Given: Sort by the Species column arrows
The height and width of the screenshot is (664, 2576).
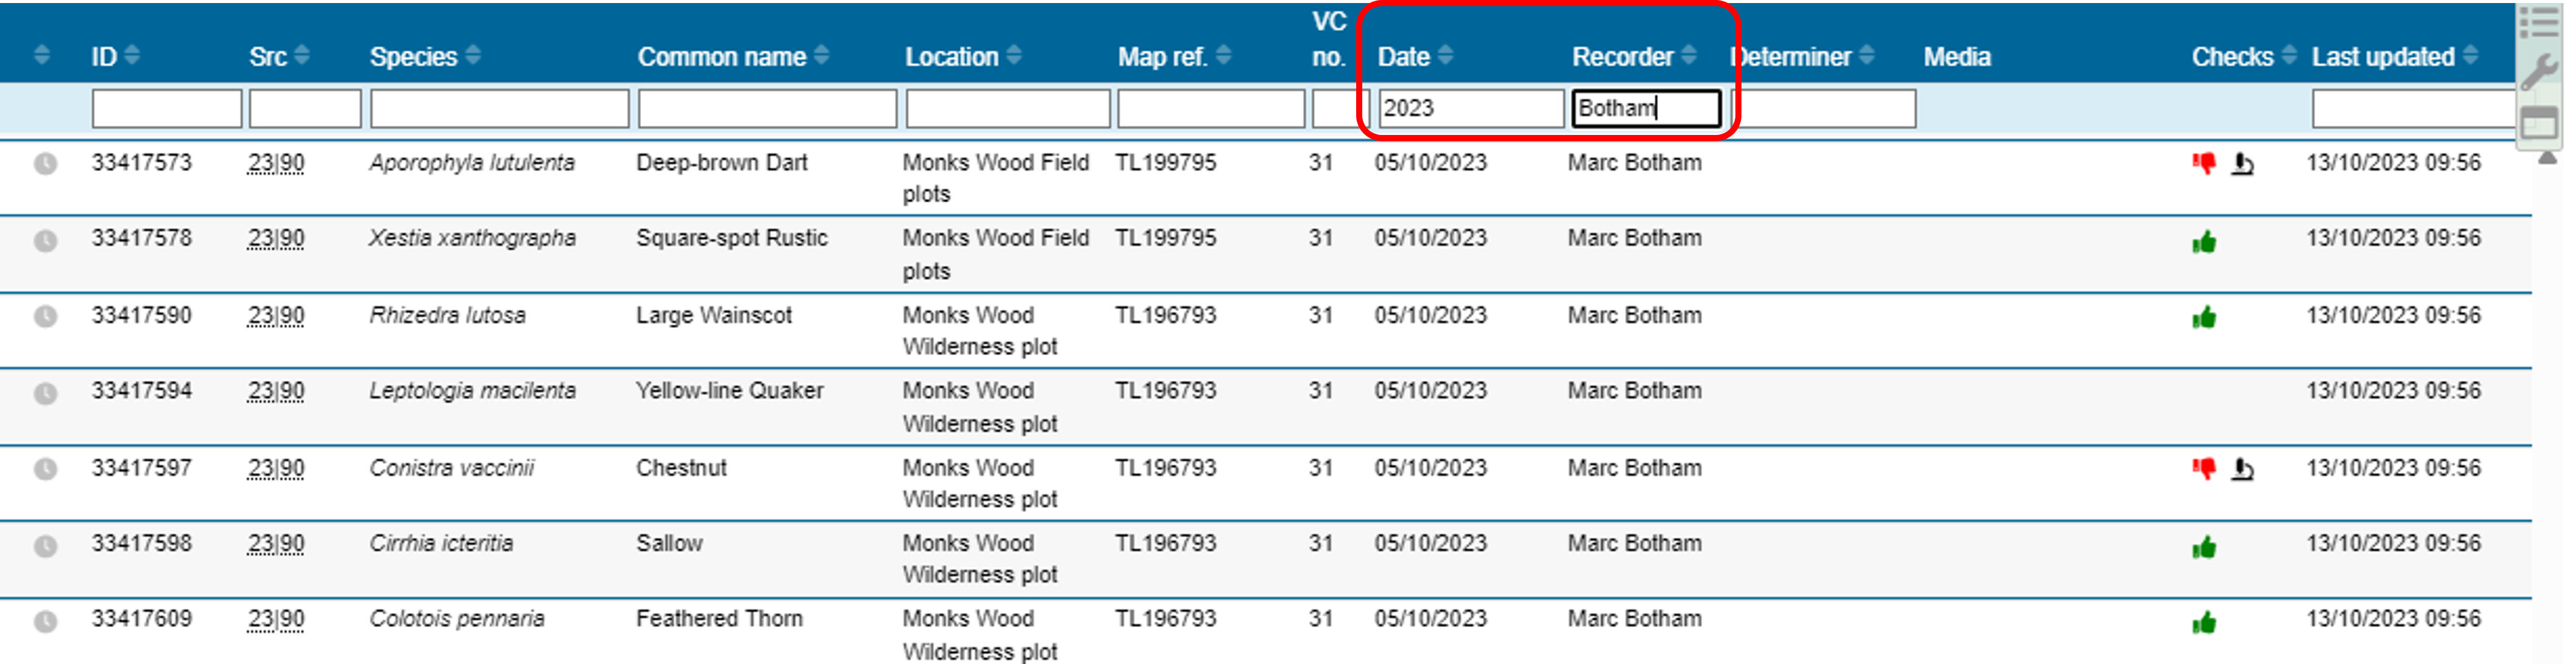Looking at the screenshot, I should point(473,55).
